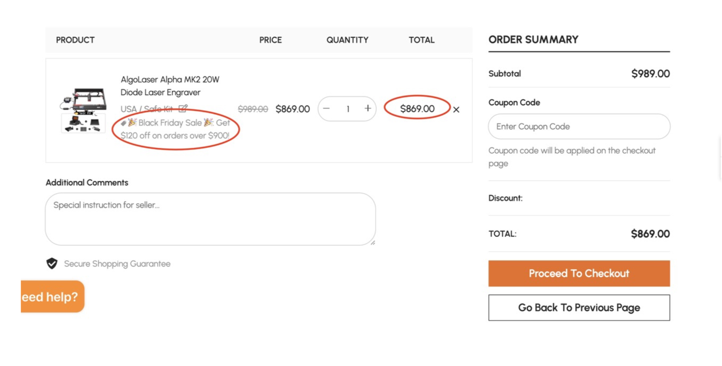Viewport: 722px width, 366px height.
Task: Click the Secure Shopping Guarantee text
Action: 117,264
